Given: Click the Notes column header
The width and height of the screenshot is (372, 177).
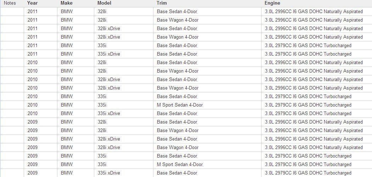Looking at the screenshot, I should click(10, 3).
